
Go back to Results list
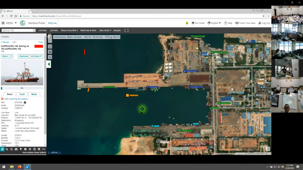pos(5,42)
